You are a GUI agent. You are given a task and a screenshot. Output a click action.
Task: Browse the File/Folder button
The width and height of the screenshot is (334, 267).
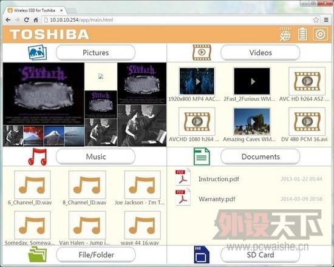96,255
